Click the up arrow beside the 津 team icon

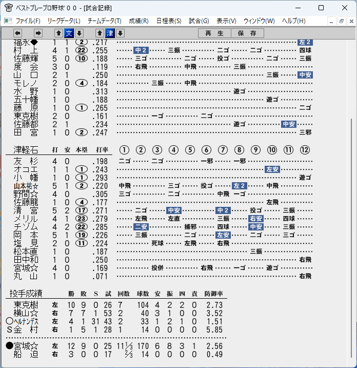point(100,33)
